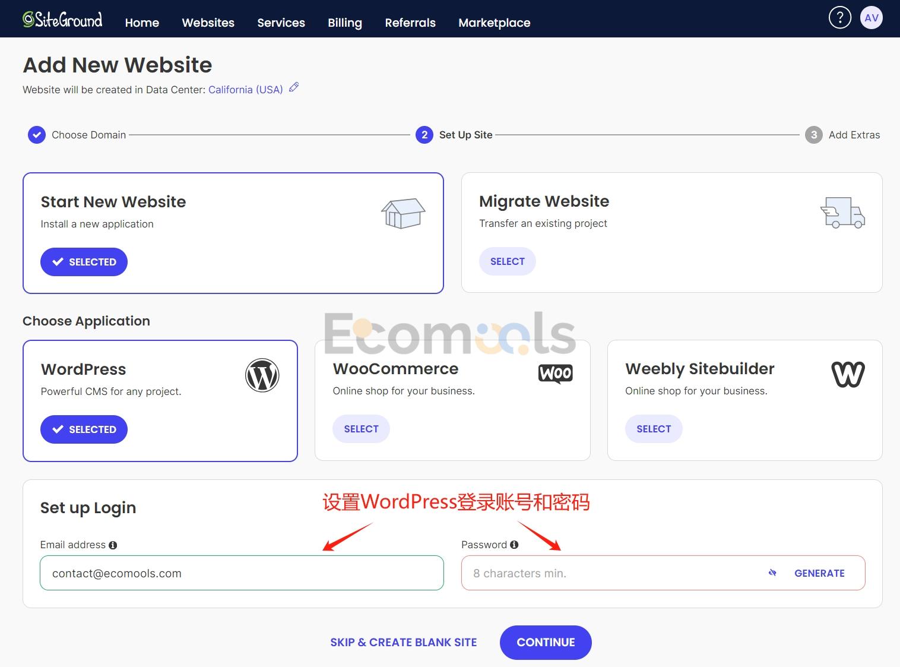Toggle SELECTED button for Start New Website
Image resolution: width=900 pixels, height=667 pixels.
tap(84, 262)
